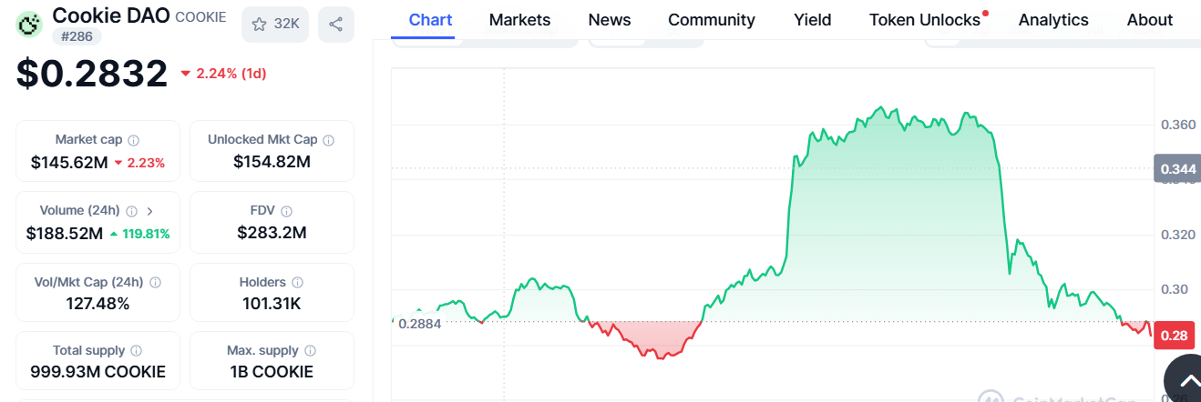
Task: Add Cookie DAO to watchlist star
Action: coord(275,25)
